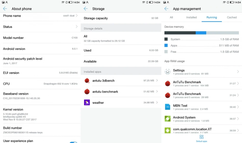Switch to the Installed tab
Screen dimensions: 242x143
[x=191, y=17]
